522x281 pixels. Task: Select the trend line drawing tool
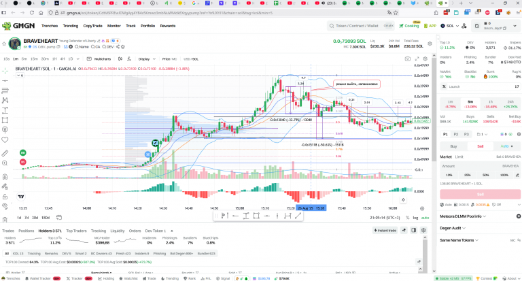point(5,81)
